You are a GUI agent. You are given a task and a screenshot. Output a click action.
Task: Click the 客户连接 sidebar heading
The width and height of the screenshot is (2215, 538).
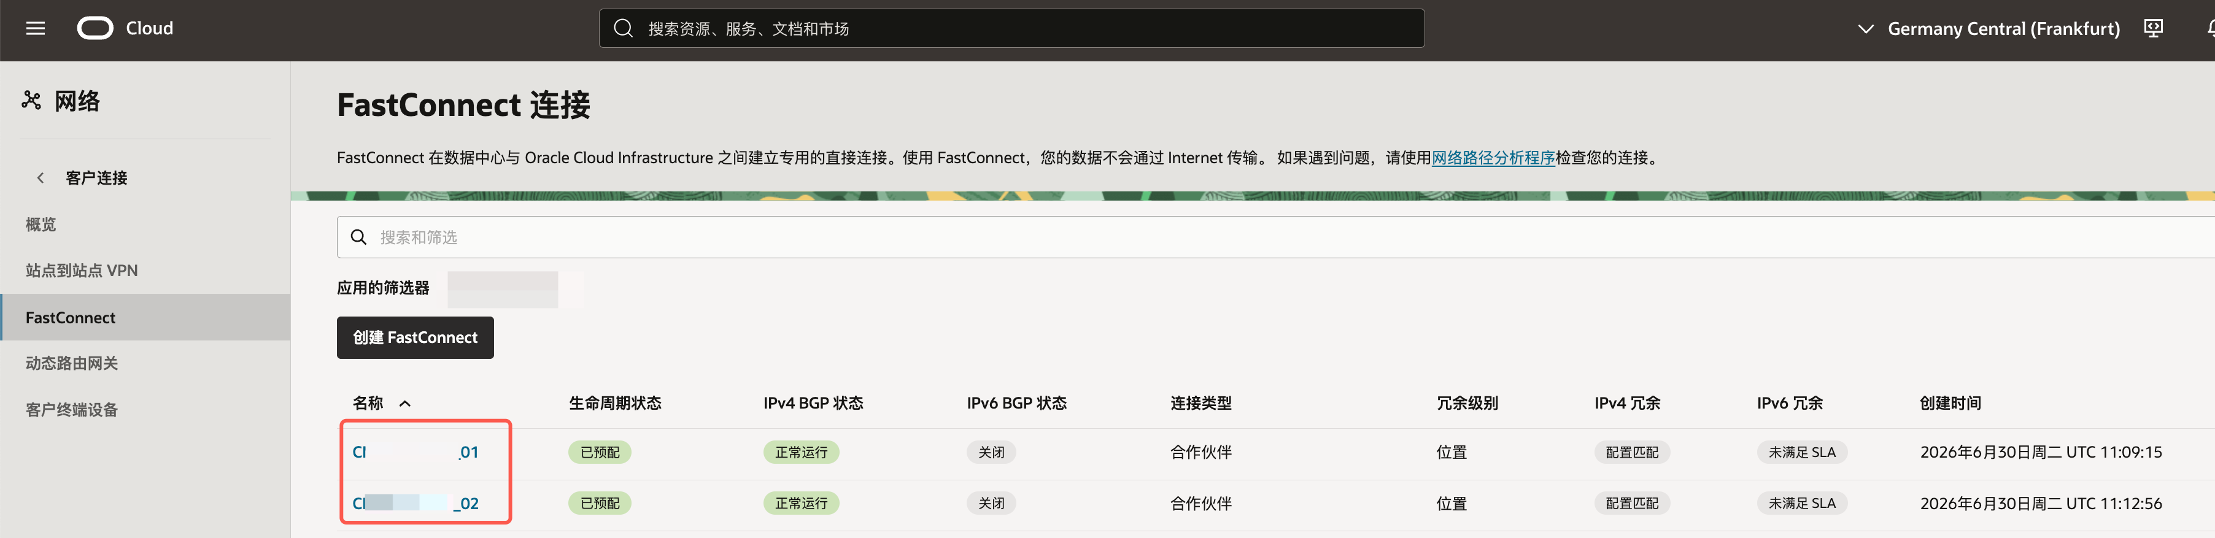(96, 178)
